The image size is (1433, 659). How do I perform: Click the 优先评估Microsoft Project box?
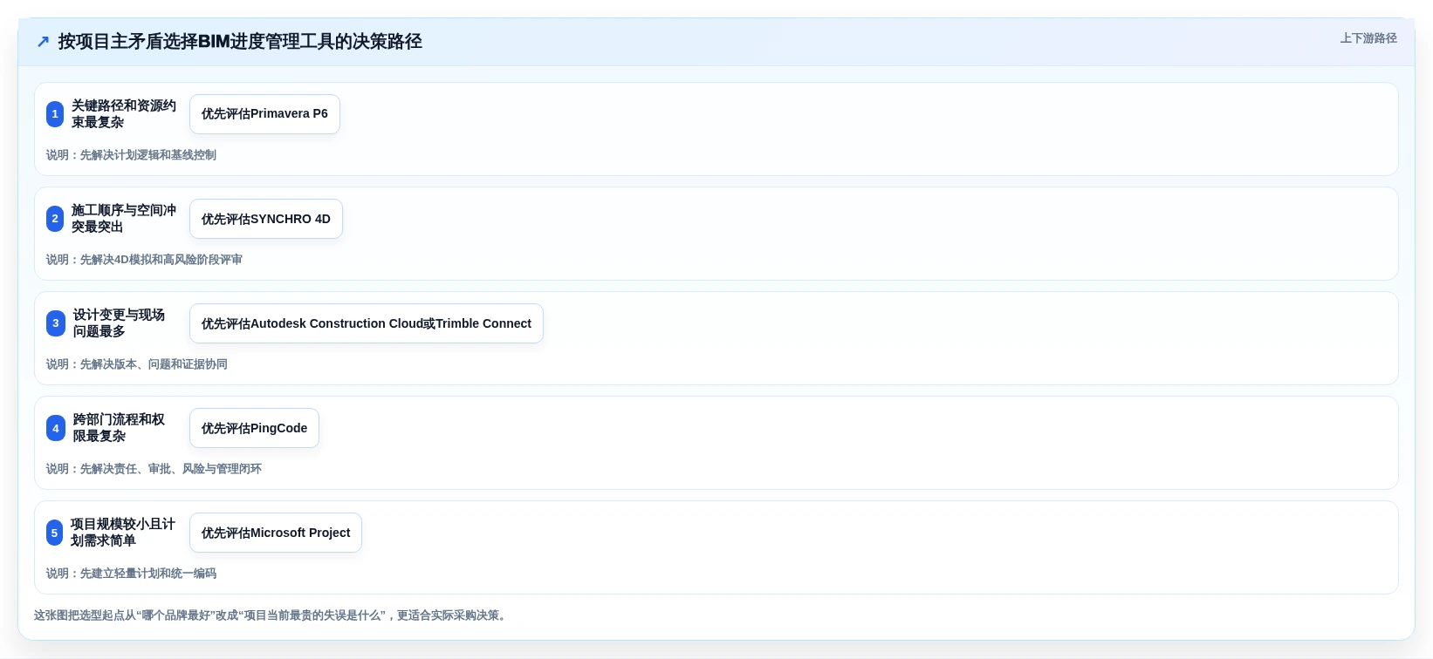276,533
